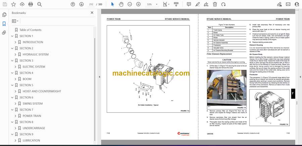Zoom out with the minus icon
This screenshot has height=146, width=302.
point(130,4)
